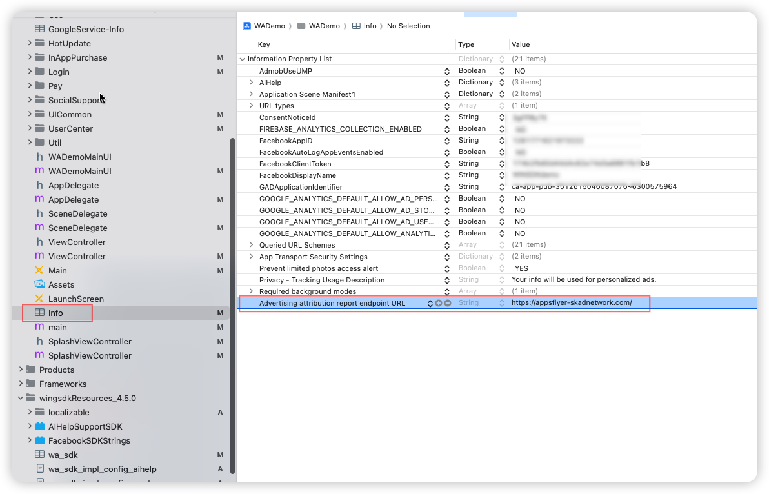Click the HotUpdate folder icon

[x=39, y=43]
